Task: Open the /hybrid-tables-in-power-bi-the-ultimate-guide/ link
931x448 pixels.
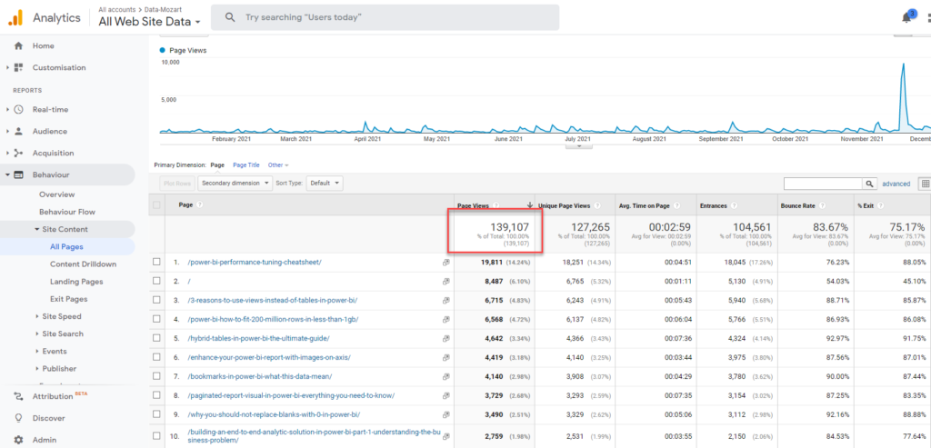Action: [258, 338]
